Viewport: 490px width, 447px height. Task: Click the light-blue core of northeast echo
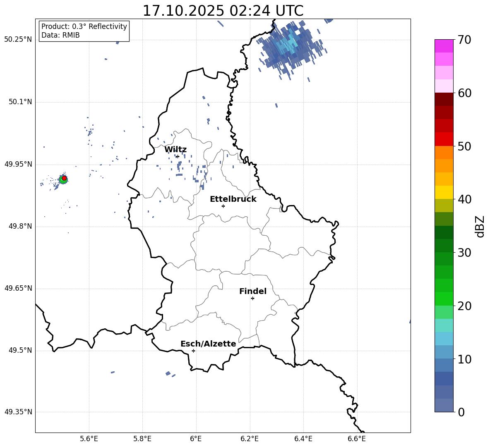coord(290,44)
